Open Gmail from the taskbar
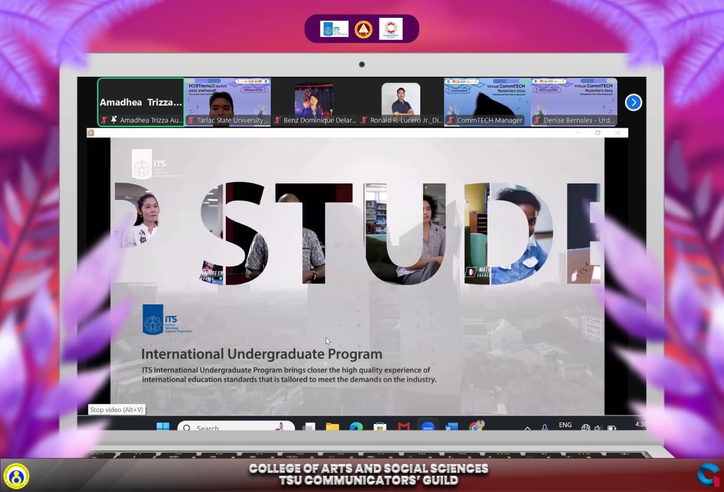The image size is (724, 492). click(404, 427)
